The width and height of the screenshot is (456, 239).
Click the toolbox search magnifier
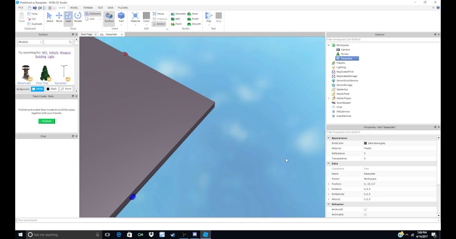coord(70,42)
